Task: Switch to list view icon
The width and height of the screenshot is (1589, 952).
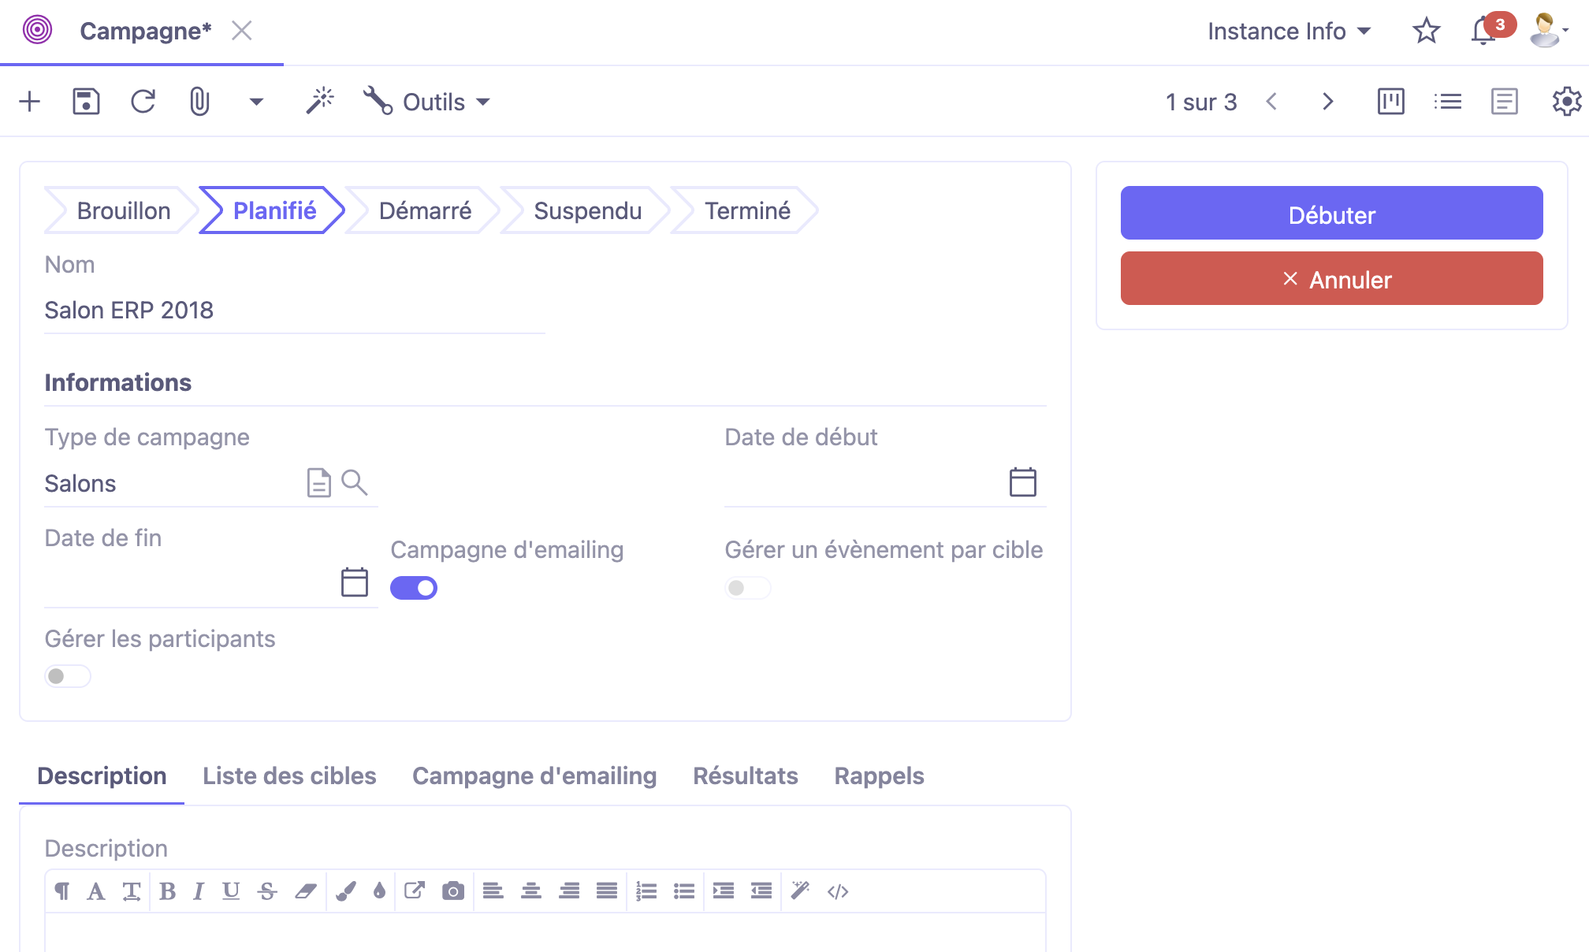Action: 1447,102
